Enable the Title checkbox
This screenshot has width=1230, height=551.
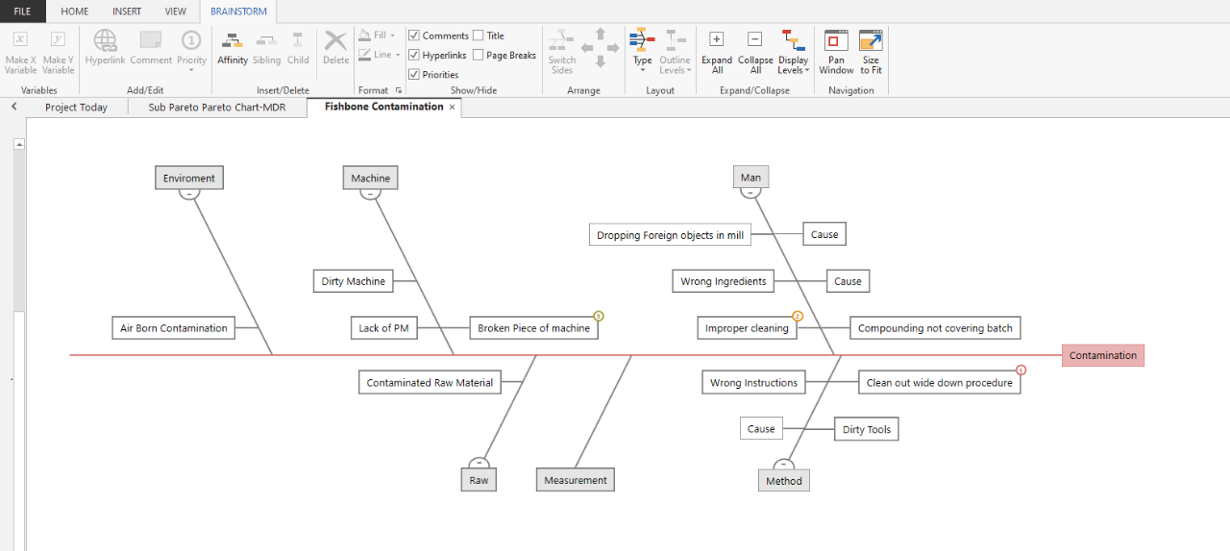pyautogui.click(x=479, y=36)
